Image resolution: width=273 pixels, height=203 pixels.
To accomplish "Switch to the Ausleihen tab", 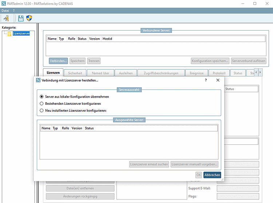I will 126,73.
